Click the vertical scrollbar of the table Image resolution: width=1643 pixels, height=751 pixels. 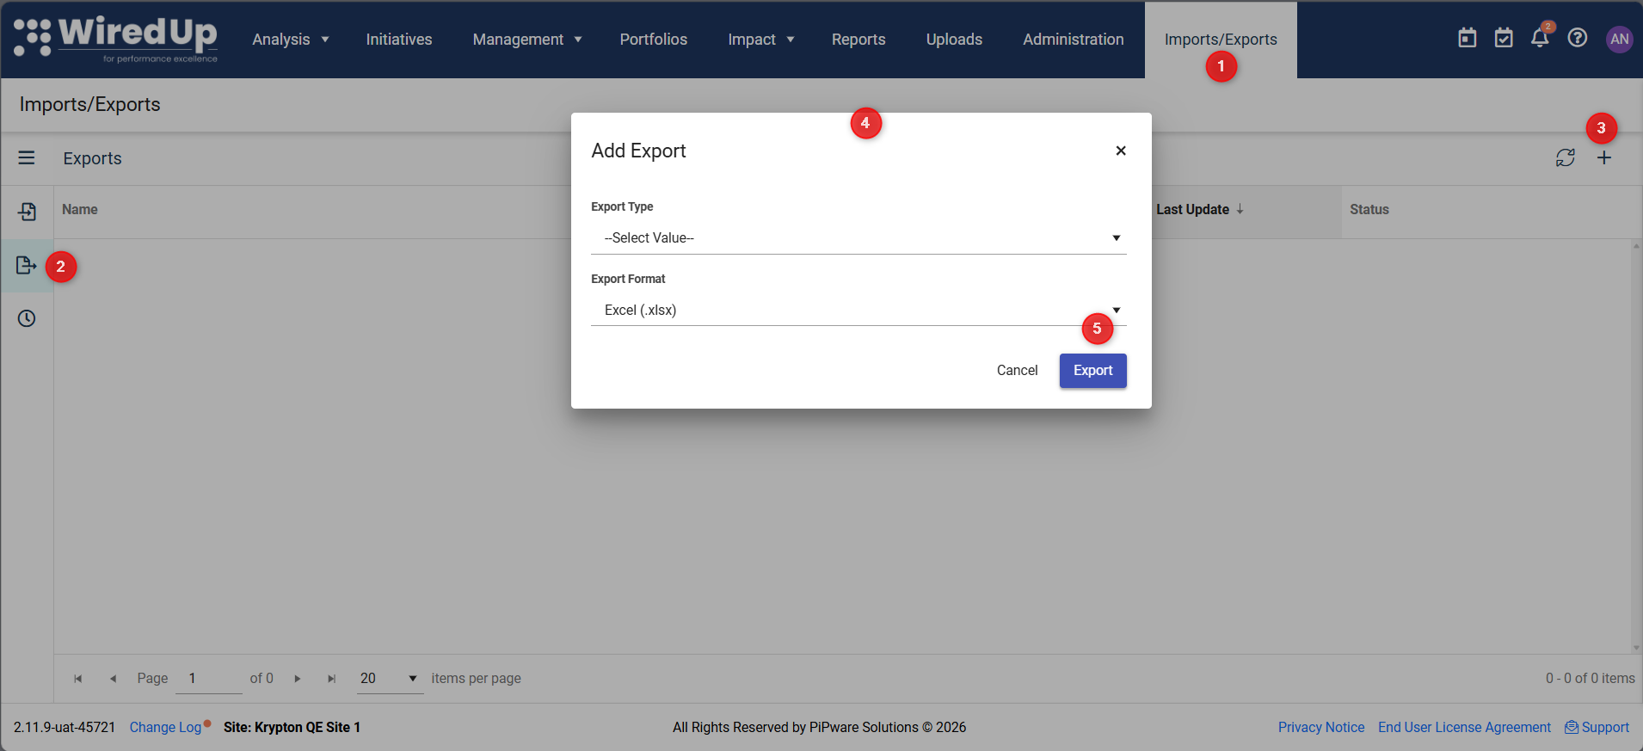[x=1636, y=446]
